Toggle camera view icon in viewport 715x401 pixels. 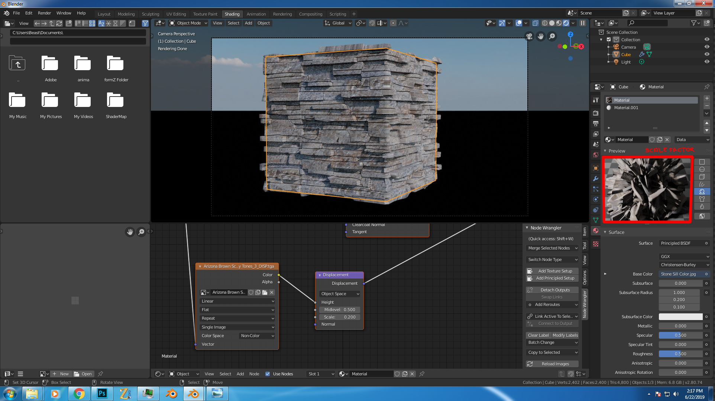pyautogui.click(x=529, y=36)
